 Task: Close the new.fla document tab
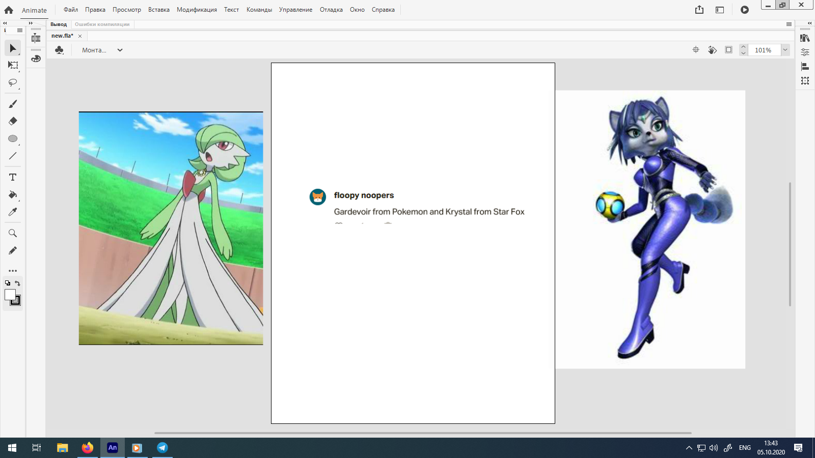coord(80,36)
